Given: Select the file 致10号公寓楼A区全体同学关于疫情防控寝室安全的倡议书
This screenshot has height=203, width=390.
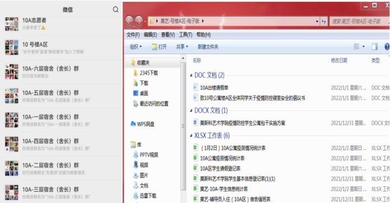Looking at the screenshot, I should [252, 98].
